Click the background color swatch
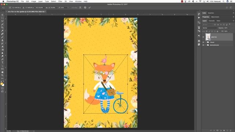Image resolution: width=235 pixels, height=132 pixels. (x=3, y=85)
